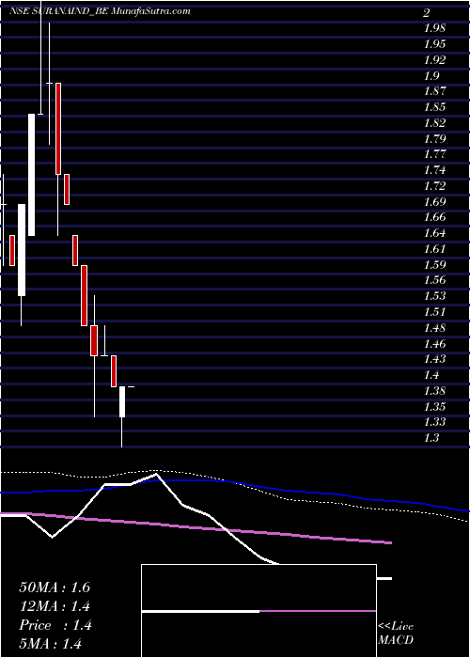
Task: Click the 1.85 price axis label
Action: (434, 107)
